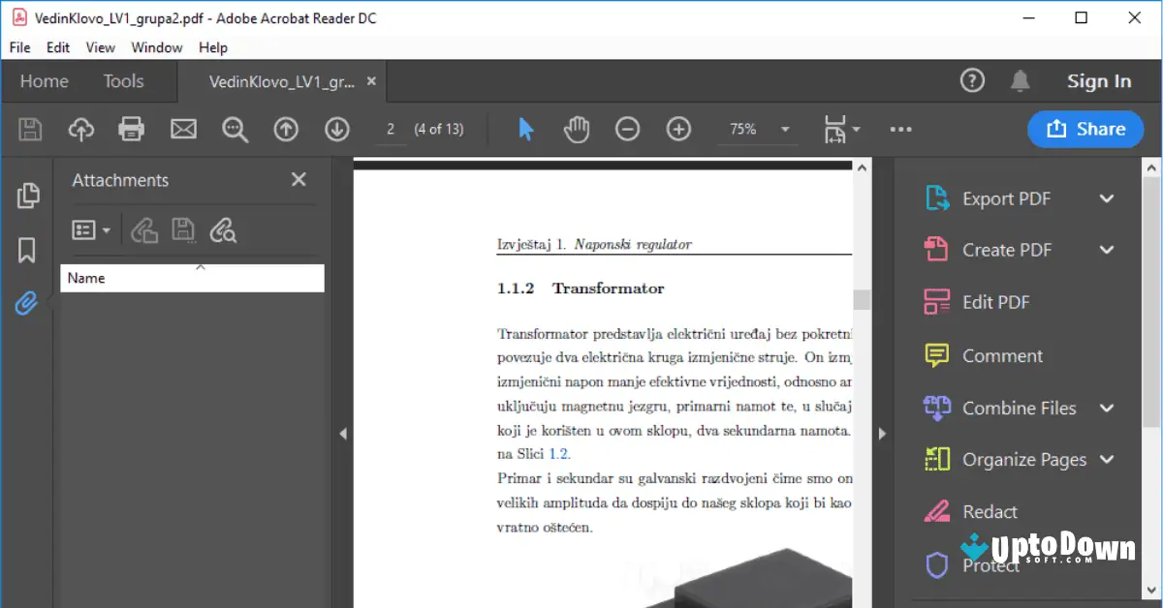The image size is (1163, 608).
Task: Click the Share button
Action: coord(1084,129)
